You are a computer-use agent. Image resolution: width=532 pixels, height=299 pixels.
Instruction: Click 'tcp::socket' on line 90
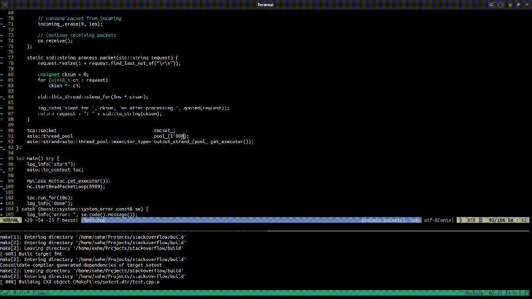pyautogui.click(x=42, y=131)
